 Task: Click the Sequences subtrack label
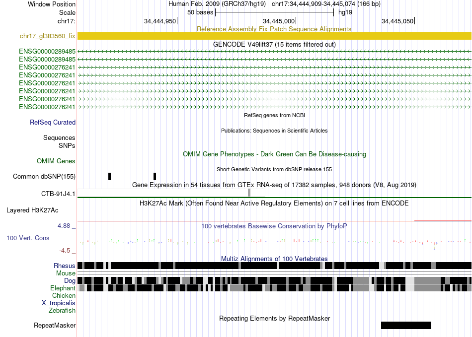click(x=59, y=137)
